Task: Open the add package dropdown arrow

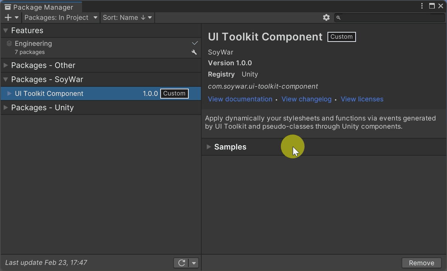Action: pos(17,17)
